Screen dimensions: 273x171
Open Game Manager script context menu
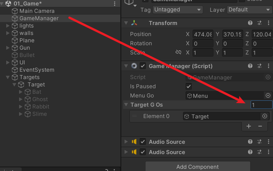(268, 66)
